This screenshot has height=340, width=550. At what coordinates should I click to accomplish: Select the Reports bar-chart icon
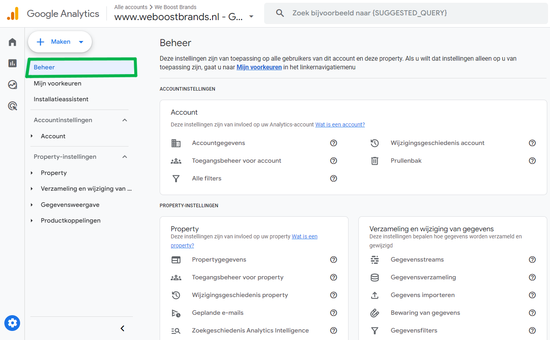(x=12, y=63)
